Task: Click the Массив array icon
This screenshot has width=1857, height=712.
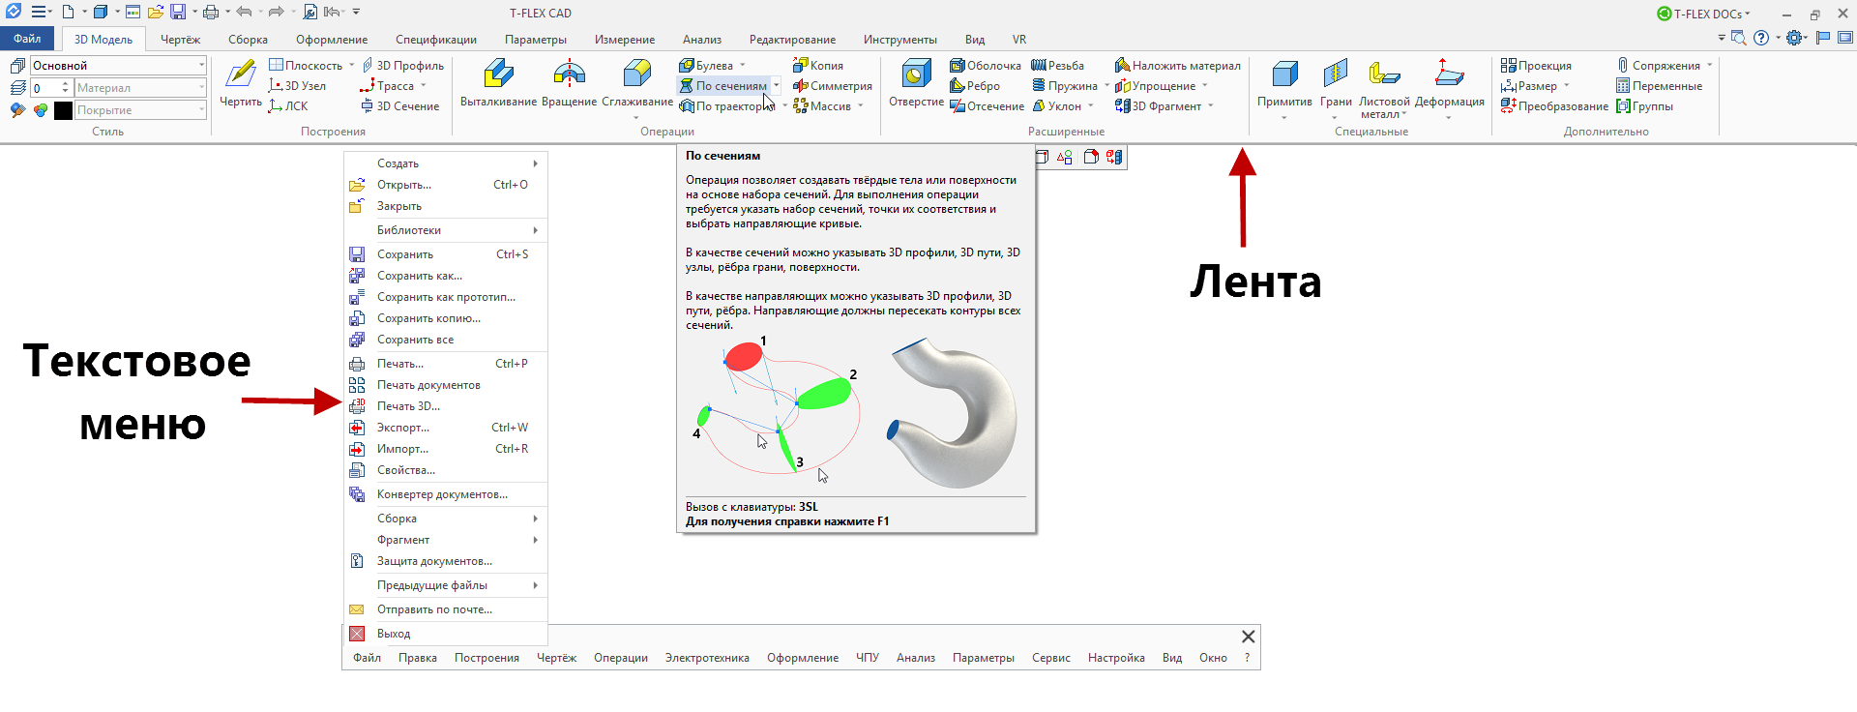Action: [x=801, y=106]
